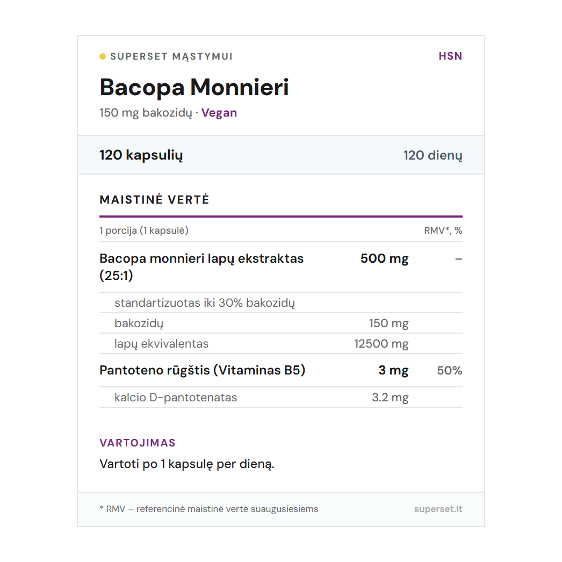Screen dimensions: 562x562
Task: Click the 50% RMV value
Action: point(450,370)
